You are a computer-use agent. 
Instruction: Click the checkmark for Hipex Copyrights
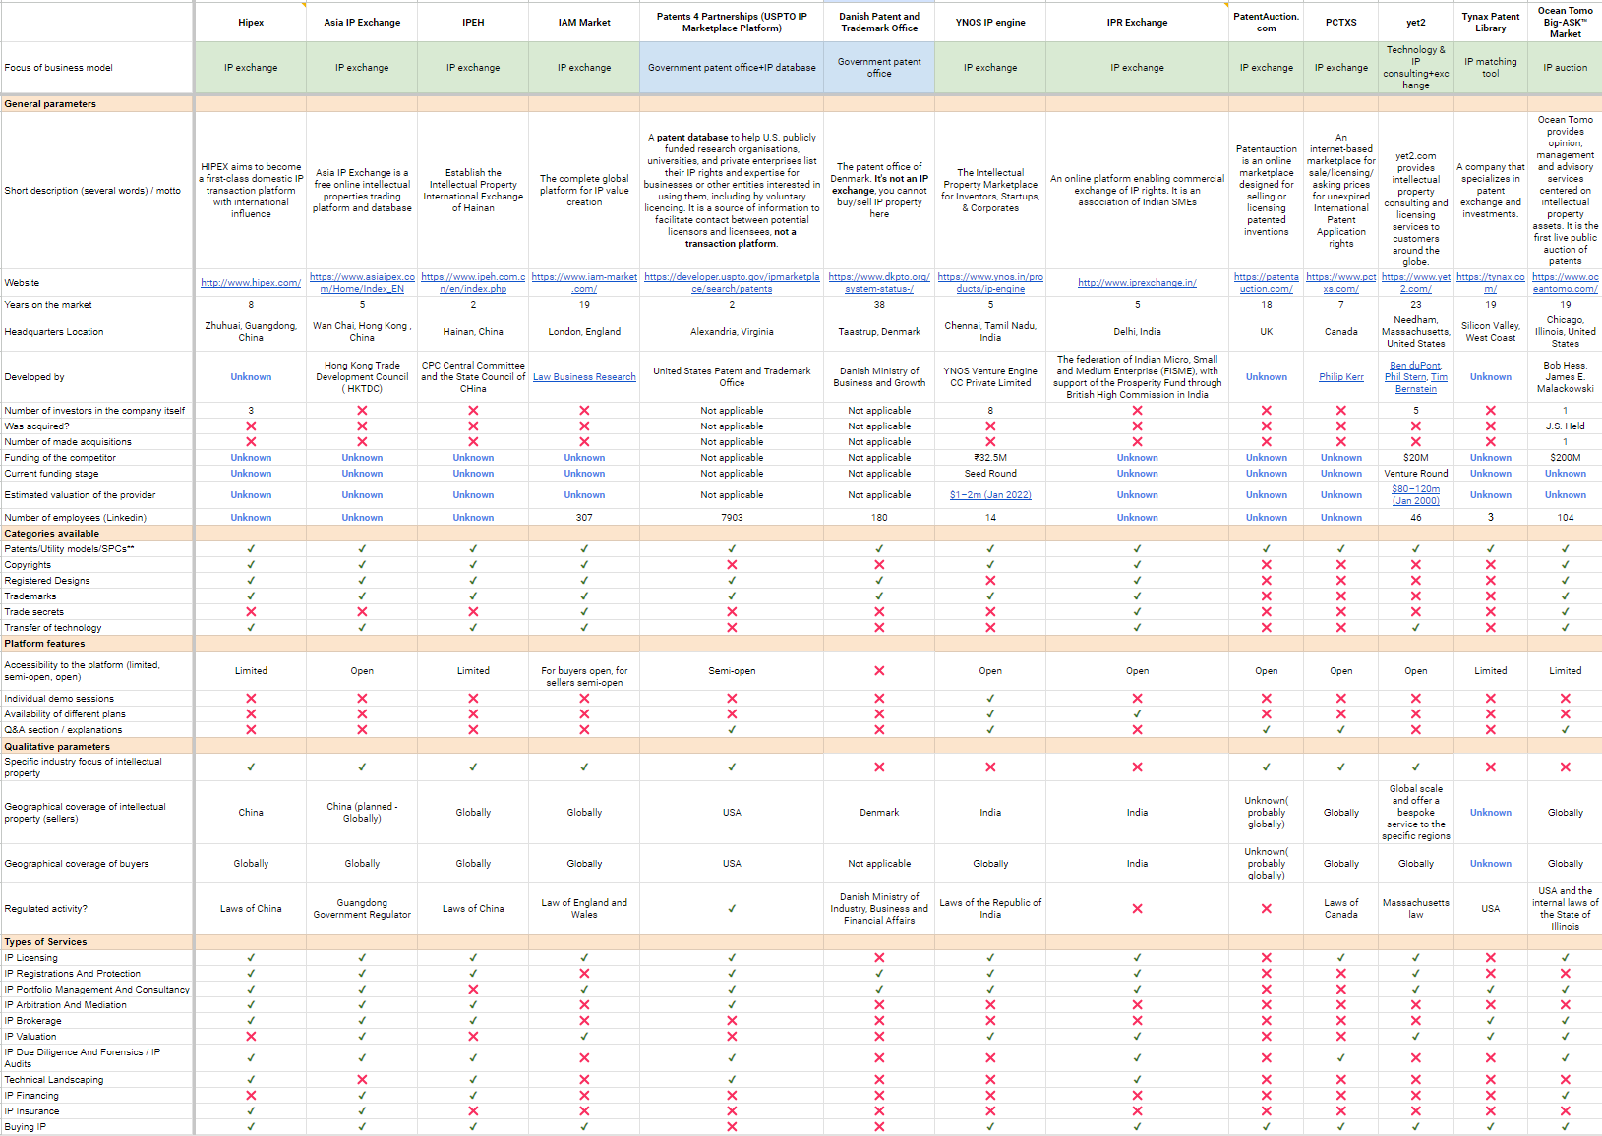[251, 565]
